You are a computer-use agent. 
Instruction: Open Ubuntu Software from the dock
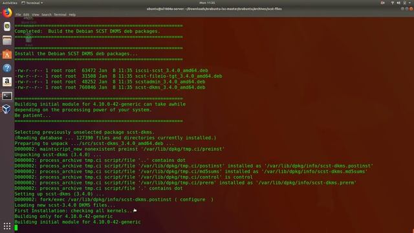[x=7, y=54]
